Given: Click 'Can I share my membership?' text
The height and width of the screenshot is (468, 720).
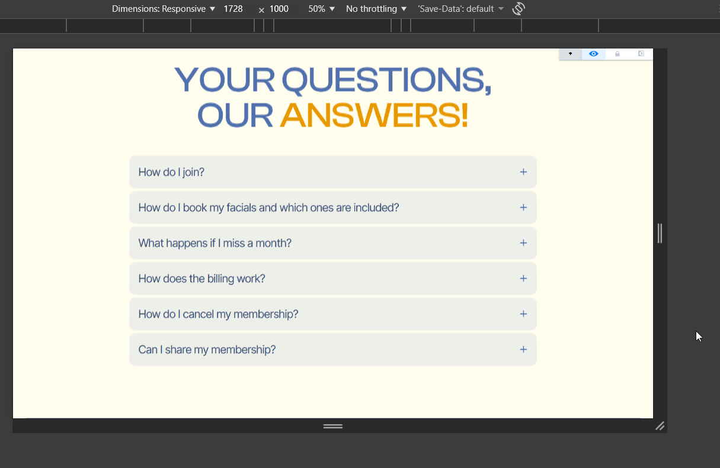Looking at the screenshot, I should 207,350.
